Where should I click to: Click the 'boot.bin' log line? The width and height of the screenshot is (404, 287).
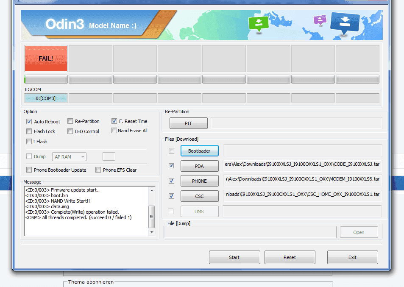(47, 195)
